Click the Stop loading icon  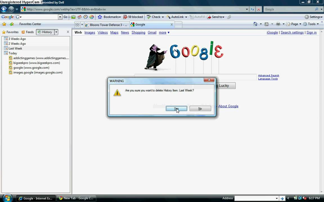[258, 9]
